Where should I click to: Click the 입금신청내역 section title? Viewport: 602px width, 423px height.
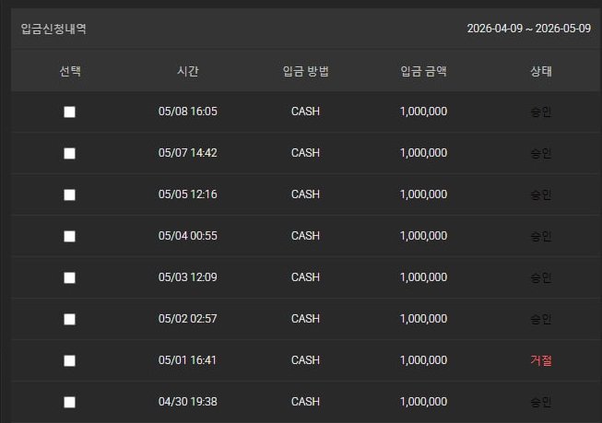(x=53, y=29)
